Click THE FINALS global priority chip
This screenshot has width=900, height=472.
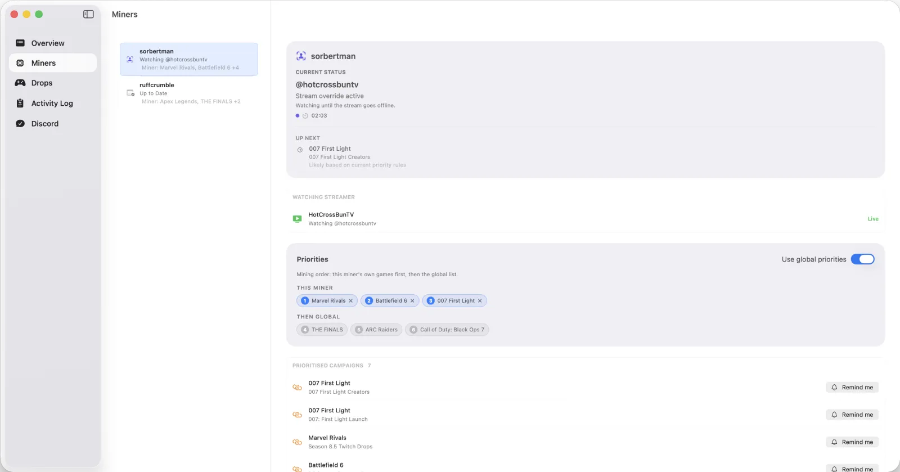(x=322, y=330)
